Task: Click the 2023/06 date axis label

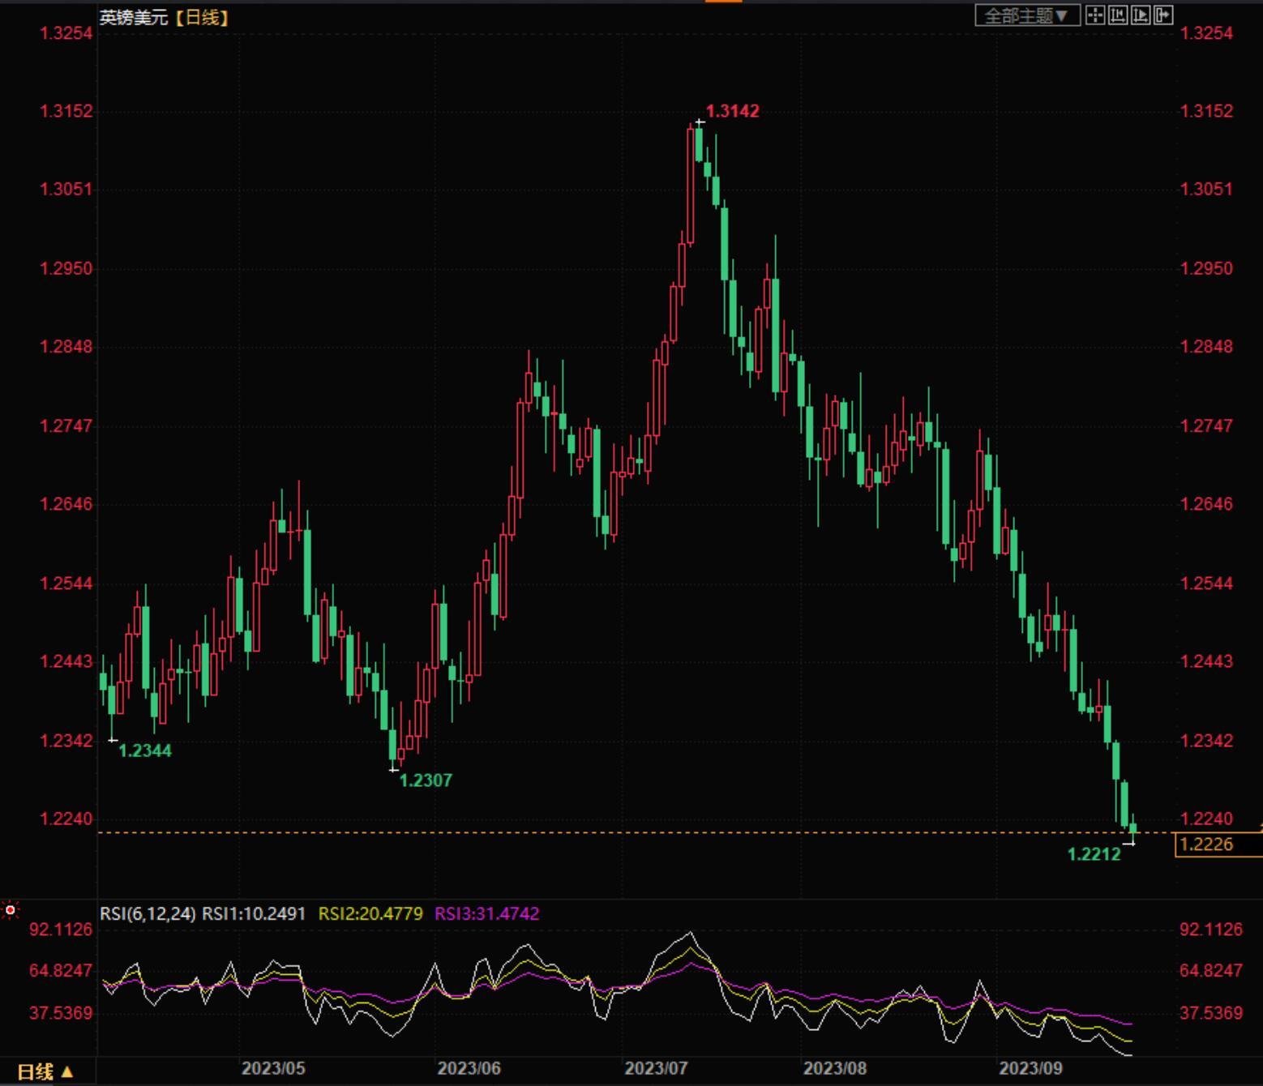Action: [x=469, y=1068]
